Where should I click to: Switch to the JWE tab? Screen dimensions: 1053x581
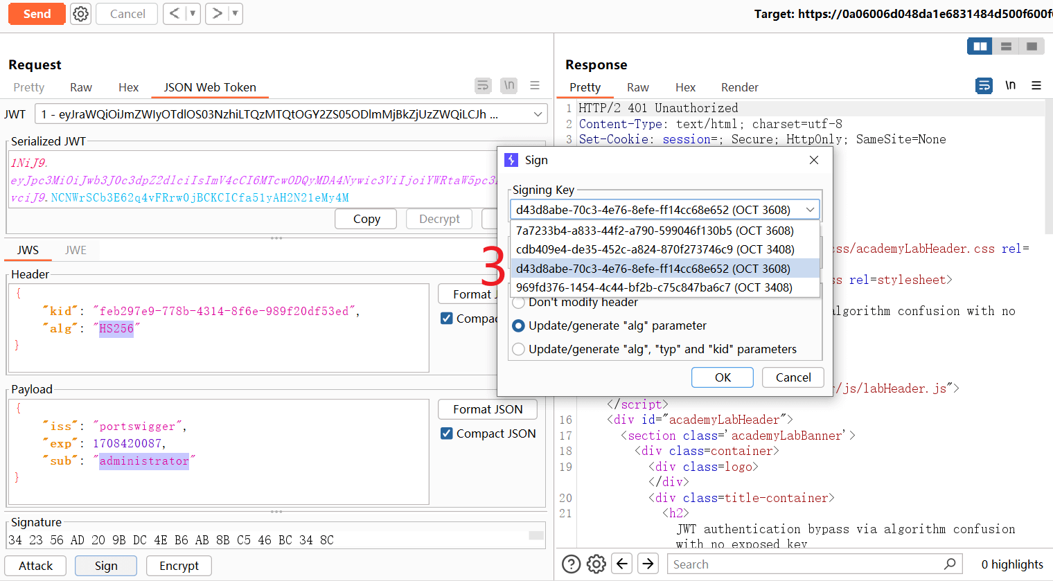[x=76, y=250]
